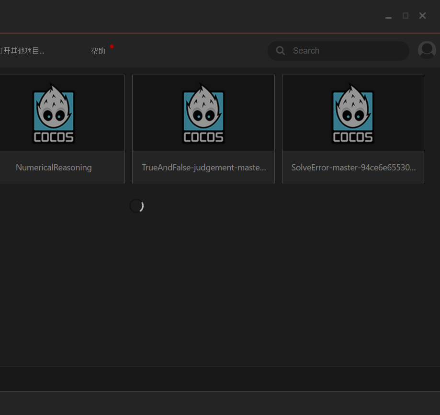Click the NumericalReasoning project name
The image size is (440, 415).
click(x=54, y=168)
